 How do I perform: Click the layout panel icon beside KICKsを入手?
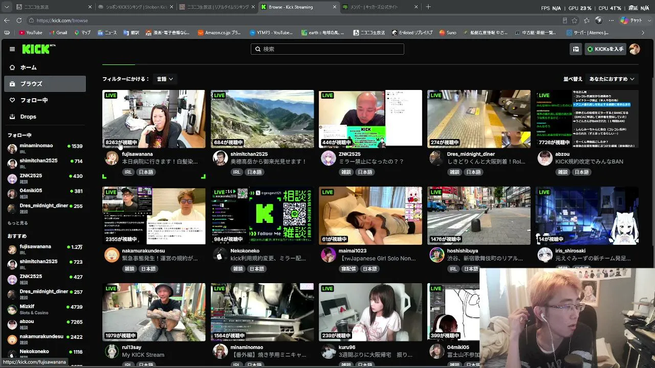(x=576, y=49)
